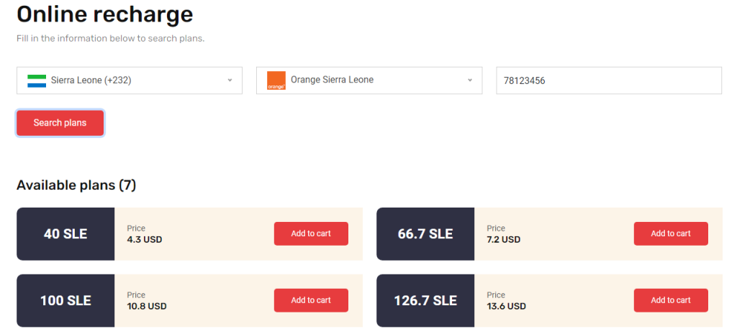737x334 pixels.
Task: Click the Orange operator logo
Action: pos(276,80)
